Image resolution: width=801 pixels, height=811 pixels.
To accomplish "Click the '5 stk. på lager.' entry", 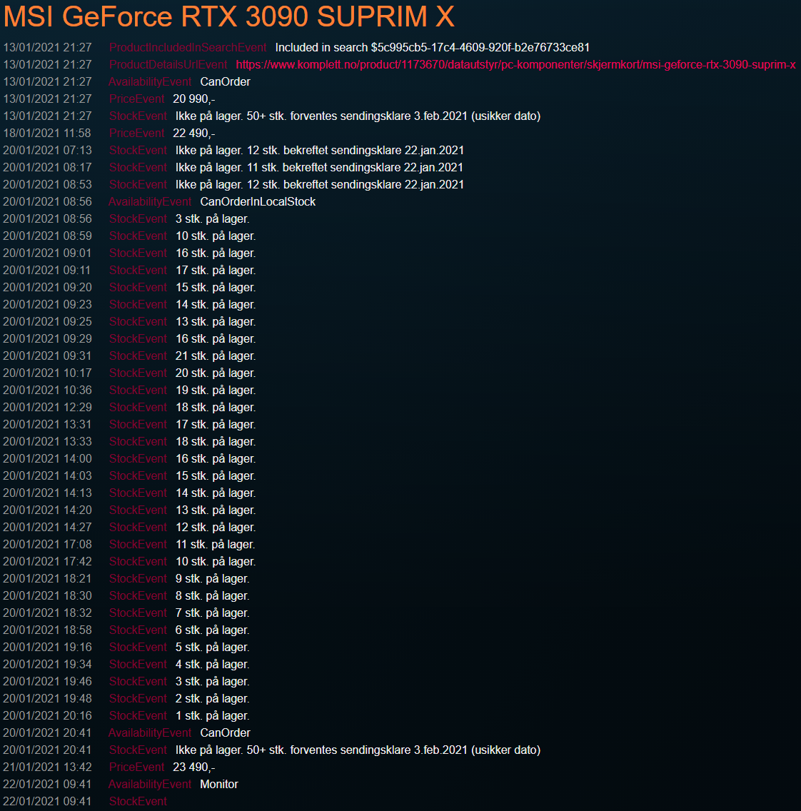I will [x=213, y=647].
